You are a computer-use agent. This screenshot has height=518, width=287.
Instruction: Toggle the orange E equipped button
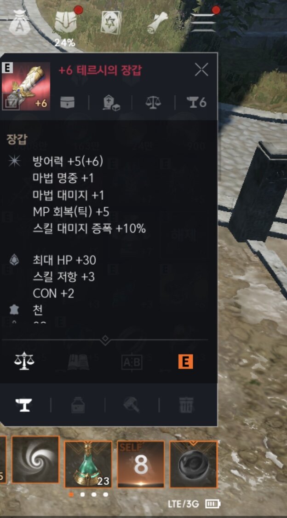point(185,362)
